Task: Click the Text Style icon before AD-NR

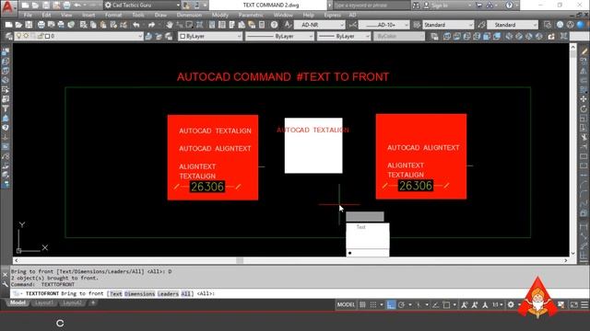Action: tap(288, 25)
